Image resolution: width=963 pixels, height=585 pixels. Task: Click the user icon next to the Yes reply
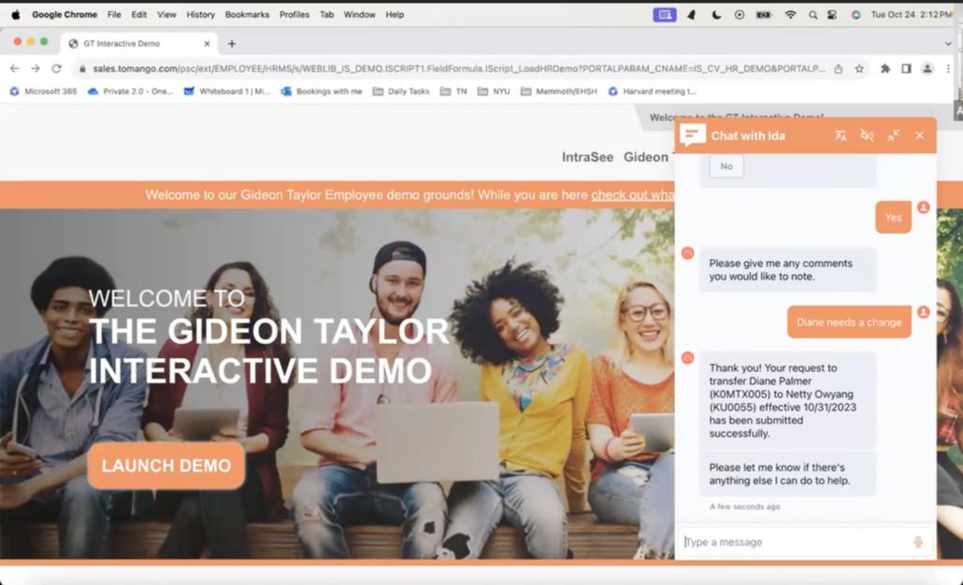coord(924,209)
